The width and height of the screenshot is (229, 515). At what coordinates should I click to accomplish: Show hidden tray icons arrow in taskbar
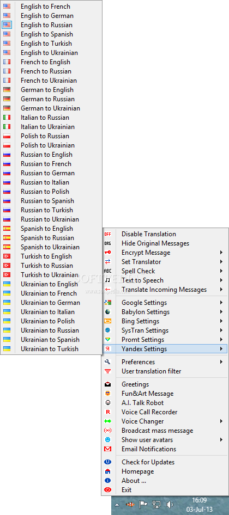pyautogui.click(x=117, y=505)
